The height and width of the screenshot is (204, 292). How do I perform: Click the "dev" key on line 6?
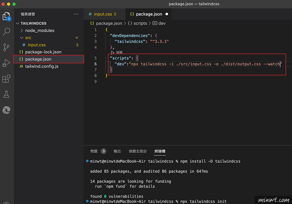coord(121,64)
